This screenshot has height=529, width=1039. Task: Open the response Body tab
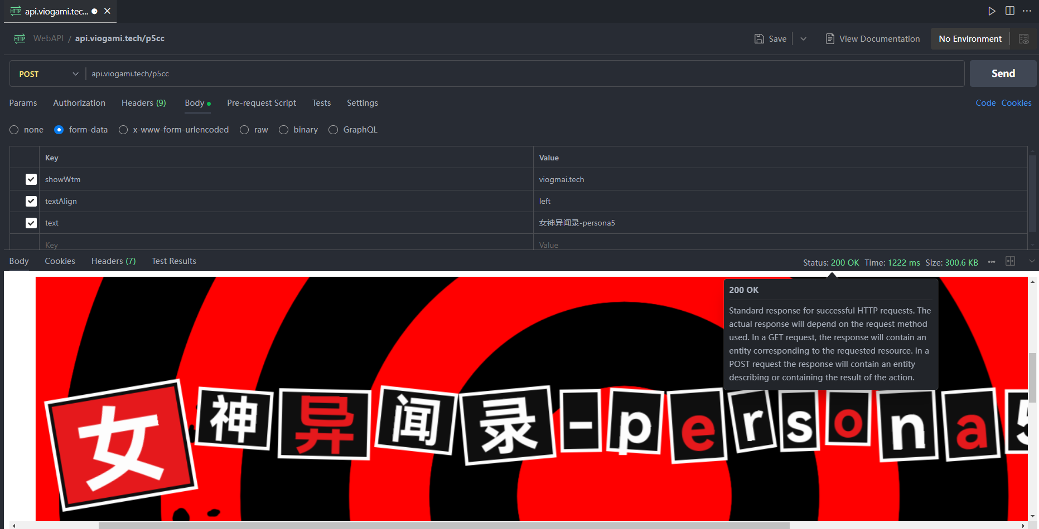(x=19, y=261)
